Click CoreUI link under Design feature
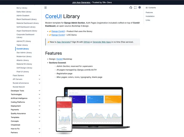Screen dimensions: 184x137 pyautogui.click(x=59, y=59)
